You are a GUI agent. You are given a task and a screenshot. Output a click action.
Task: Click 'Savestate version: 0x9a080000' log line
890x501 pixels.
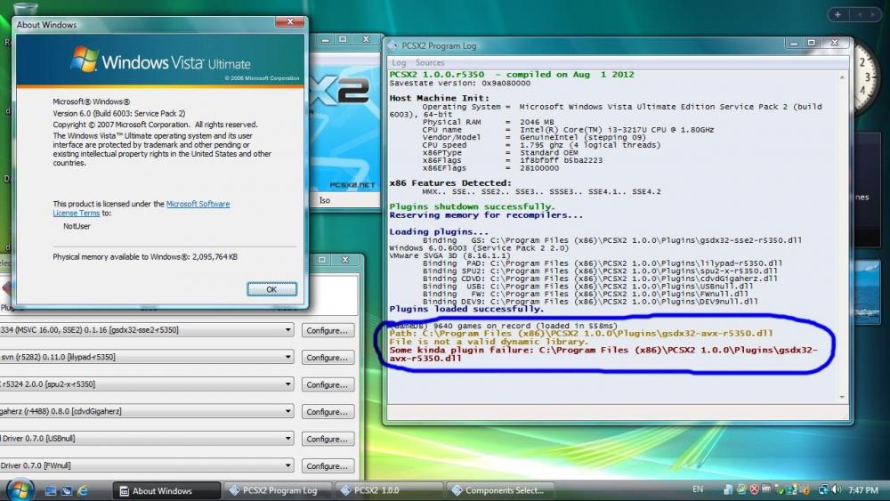click(460, 83)
